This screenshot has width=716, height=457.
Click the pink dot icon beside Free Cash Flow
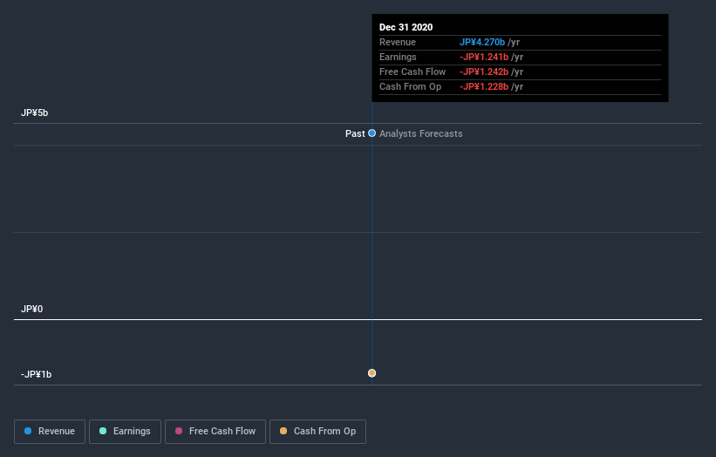click(179, 431)
